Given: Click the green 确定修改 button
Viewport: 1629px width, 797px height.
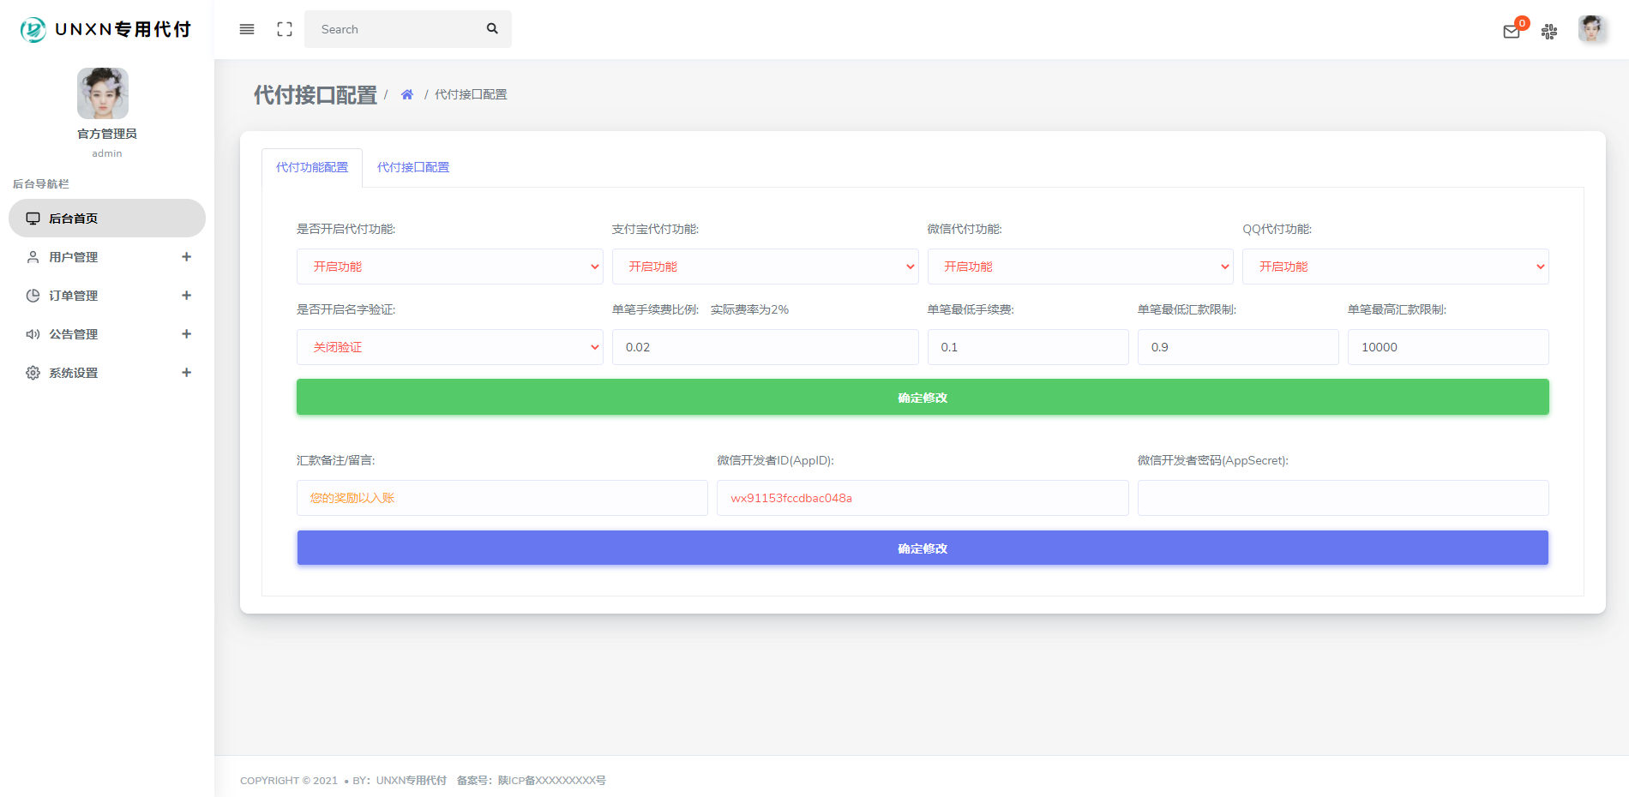Looking at the screenshot, I should [x=923, y=398].
